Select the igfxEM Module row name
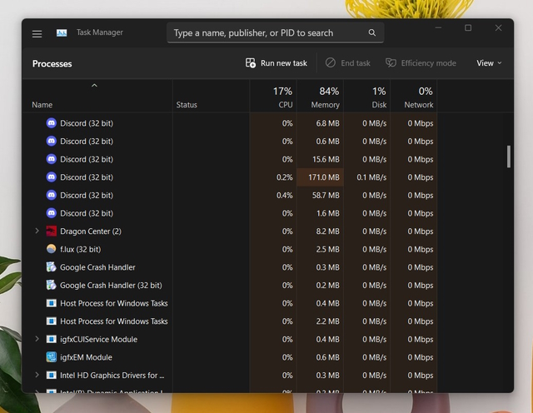This screenshot has height=413, width=533. pos(86,357)
